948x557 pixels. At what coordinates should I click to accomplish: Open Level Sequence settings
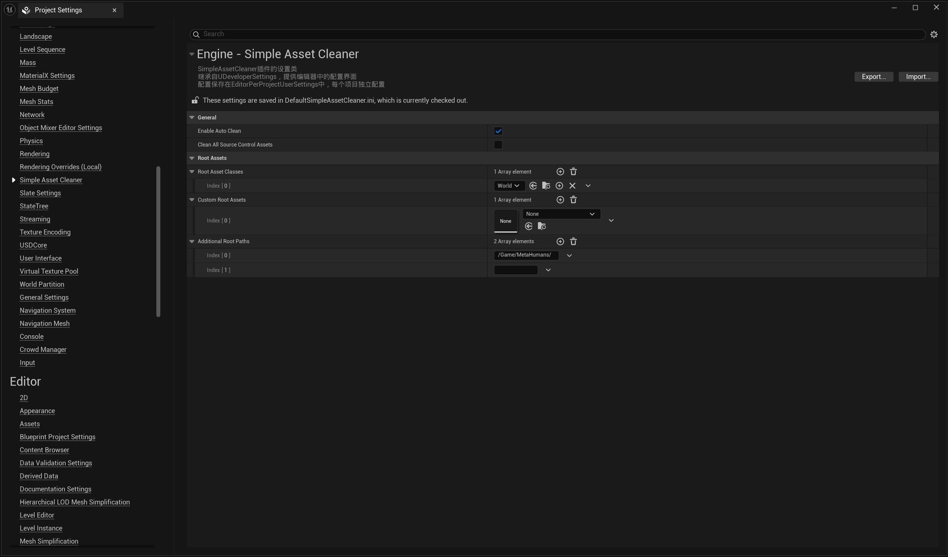(43, 50)
